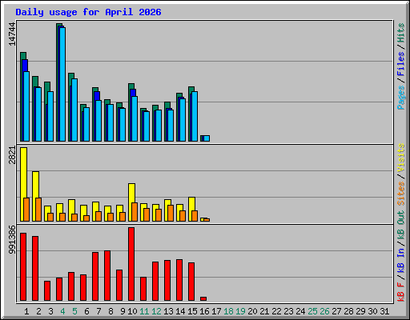The image size is (410, 320).
Task: Click day 3 on the x-axis
Action: [x=50, y=311]
